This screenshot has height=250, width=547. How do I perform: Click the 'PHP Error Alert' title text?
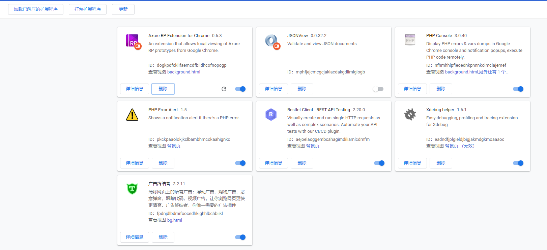point(163,110)
